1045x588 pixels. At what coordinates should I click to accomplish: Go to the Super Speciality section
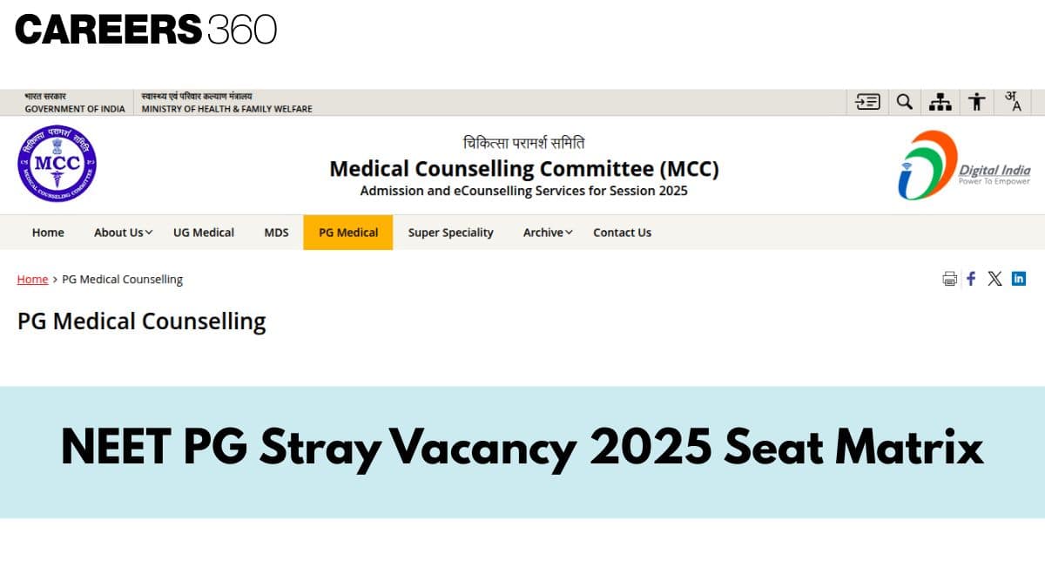coord(450,233)
